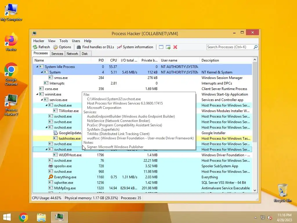Image resolution: width=297 pixels, height=223 pixels.
Task: Open the Recycle Bin
Action: pos(282,193)
